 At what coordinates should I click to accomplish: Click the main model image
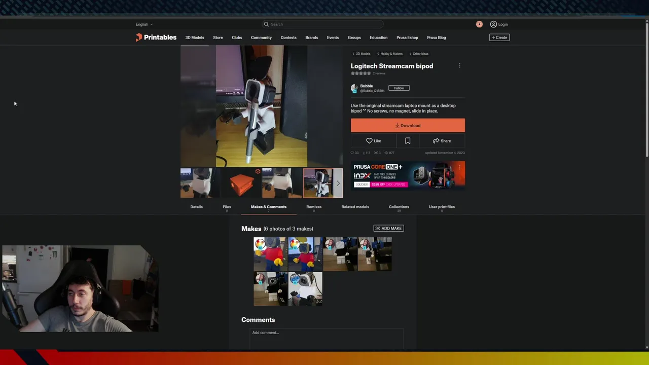pyautogui.click(x=262, y=106)
